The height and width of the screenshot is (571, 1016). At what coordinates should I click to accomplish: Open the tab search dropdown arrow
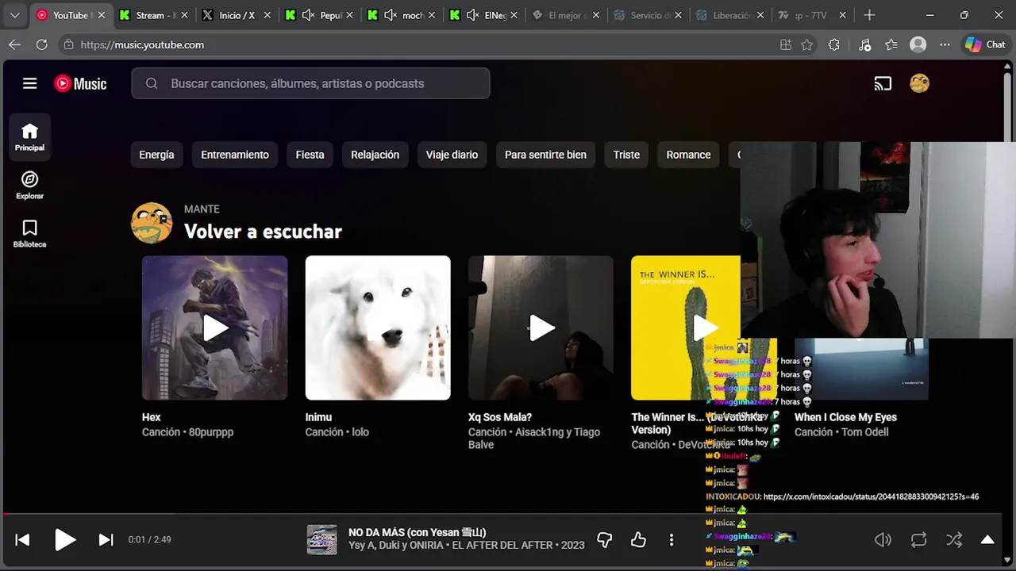coord(14,15)
